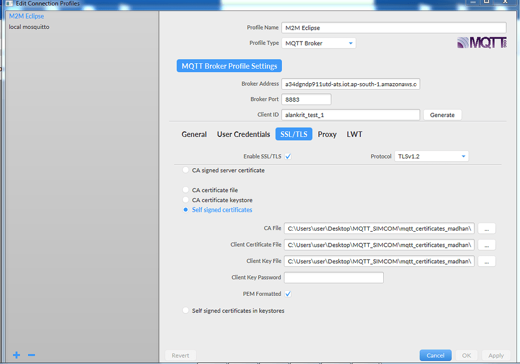520x364 pixels.
Task: Open the Proxy tab
Action: pos(327,134)
